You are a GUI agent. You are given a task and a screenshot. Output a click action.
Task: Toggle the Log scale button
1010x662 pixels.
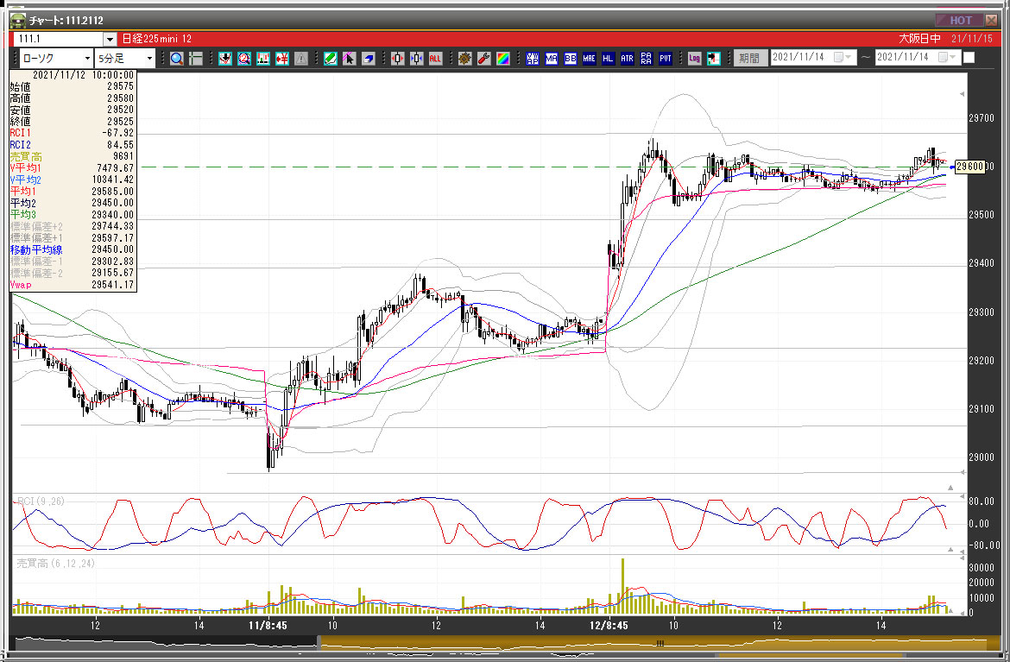tap(694, 58)
